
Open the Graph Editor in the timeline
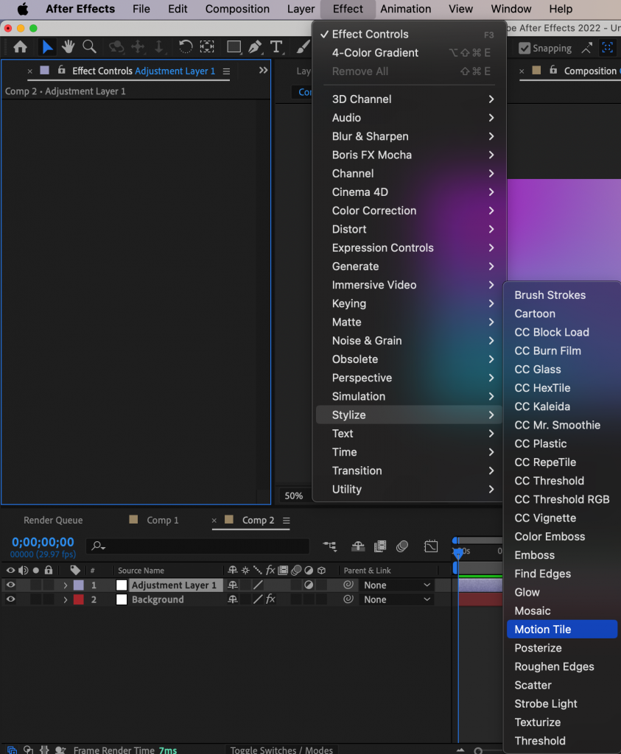pyautogui.click(x=431, y=546)
